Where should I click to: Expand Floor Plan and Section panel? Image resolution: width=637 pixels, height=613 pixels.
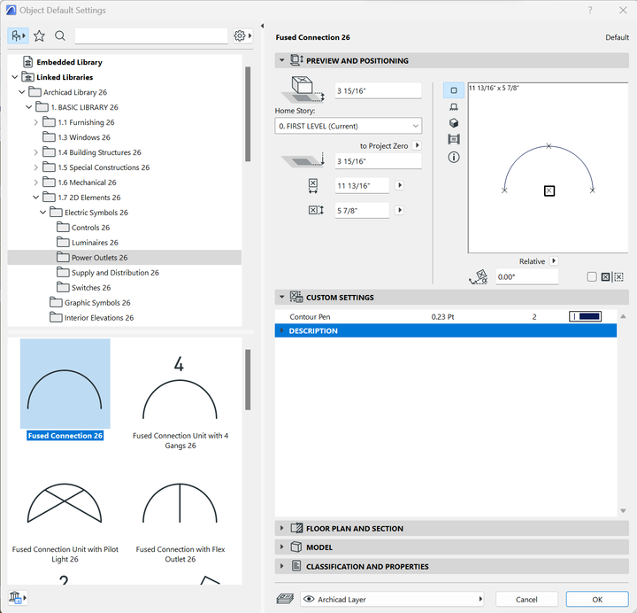[x=282, y=528]
